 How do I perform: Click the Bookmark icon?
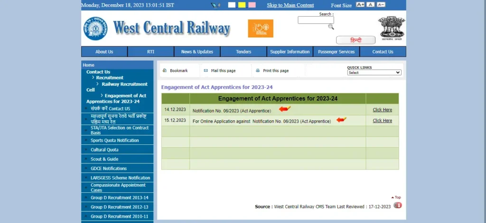165,71
